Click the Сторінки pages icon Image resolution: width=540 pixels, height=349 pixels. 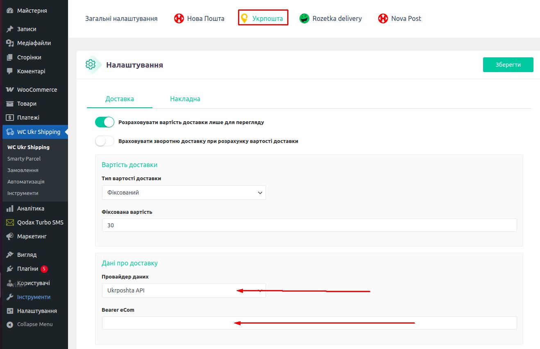point(10,57)
